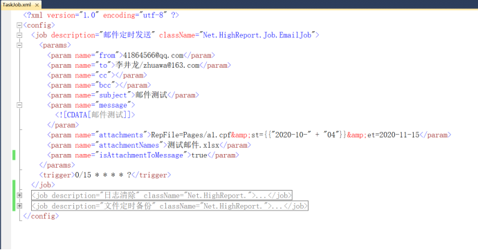Click the from address 41864566@qq.com
Viewport: 478px width, 250px height.
pyautogui.click(x=154, y=55)
